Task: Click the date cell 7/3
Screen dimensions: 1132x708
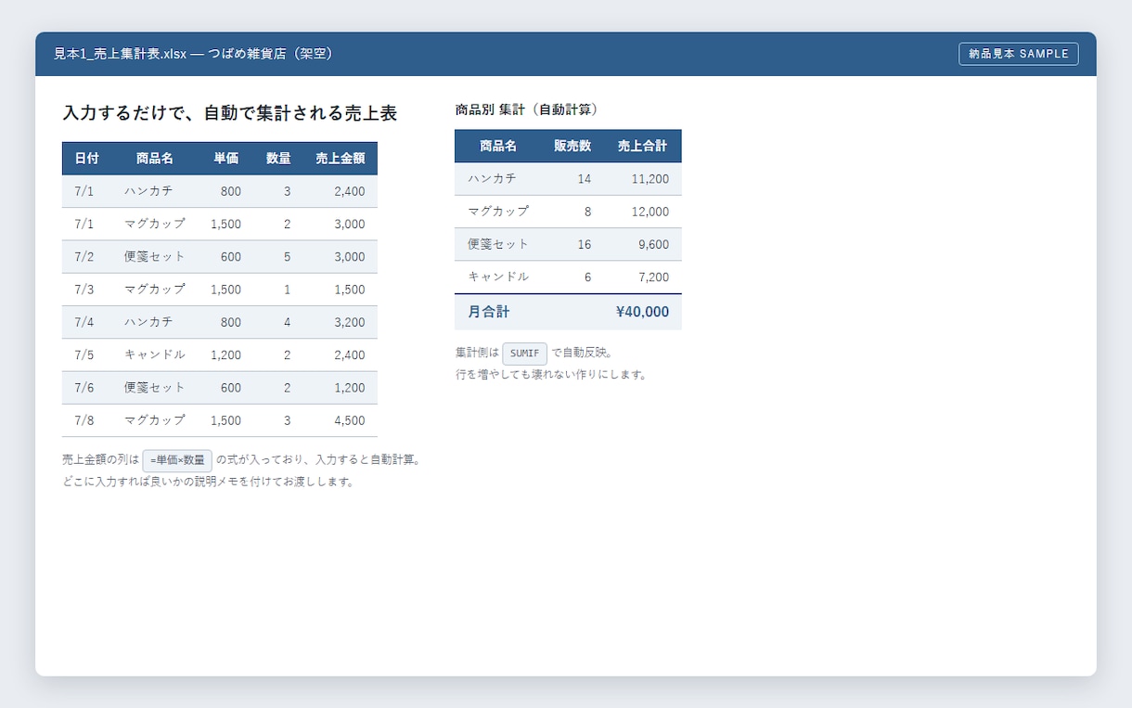Action: (x=84, y=290)
